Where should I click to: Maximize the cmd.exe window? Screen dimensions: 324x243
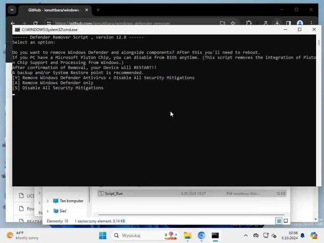point(299,29)
